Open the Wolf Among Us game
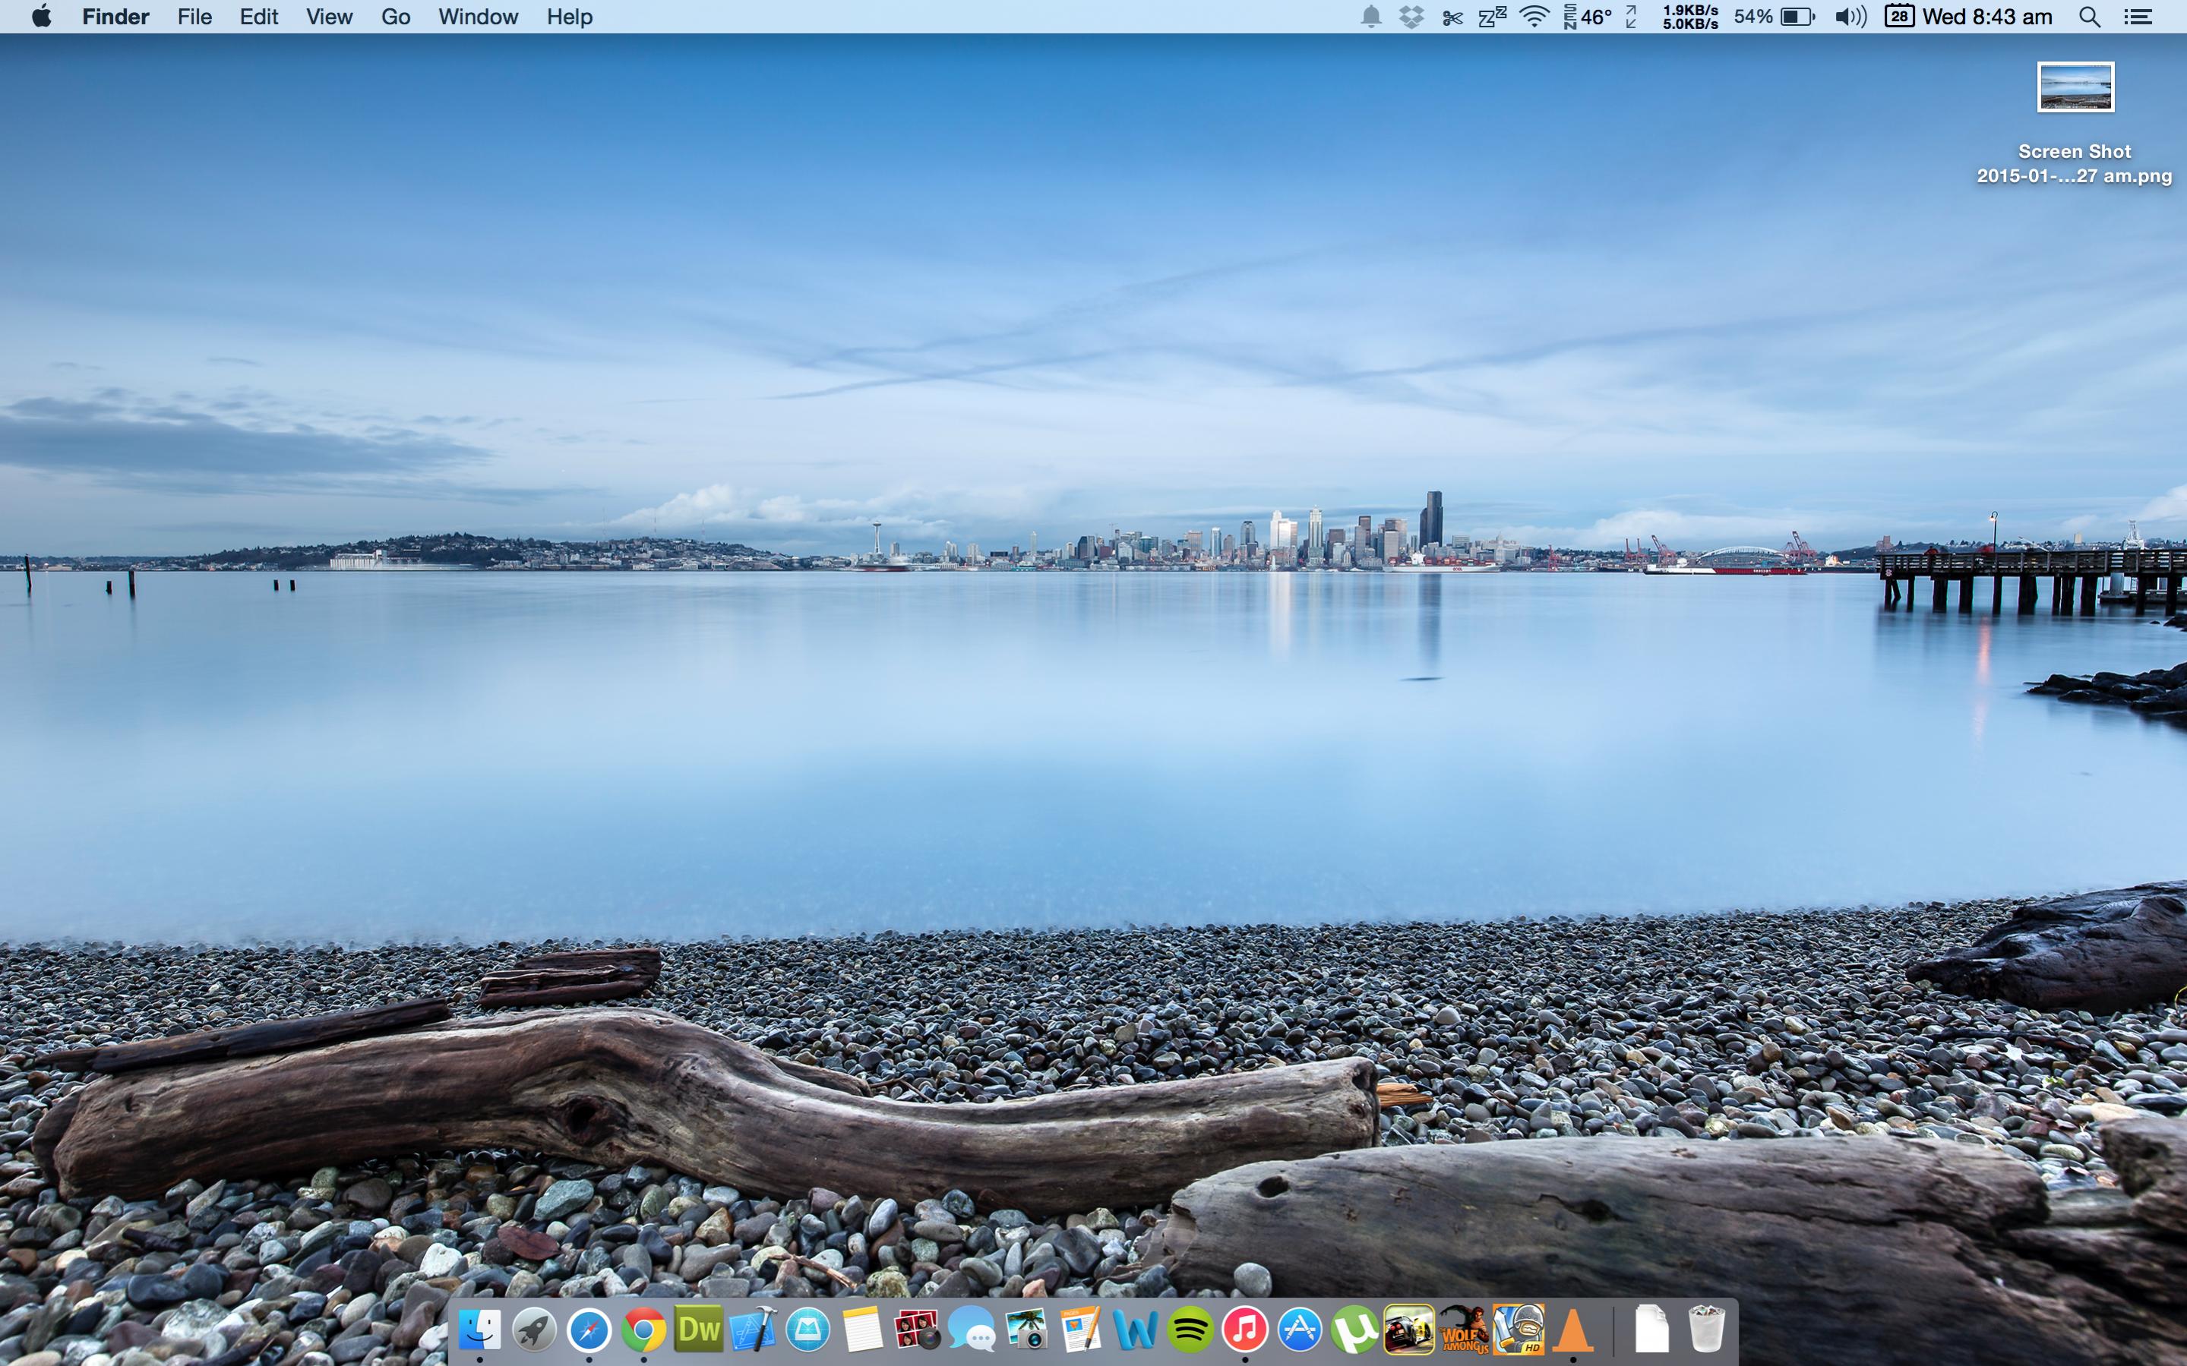This screenshot has height=1366, width=2187. (1463, 1329)
